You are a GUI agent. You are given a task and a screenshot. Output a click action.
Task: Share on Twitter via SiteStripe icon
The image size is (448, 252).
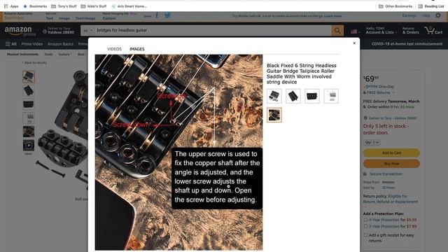point(167,15)
